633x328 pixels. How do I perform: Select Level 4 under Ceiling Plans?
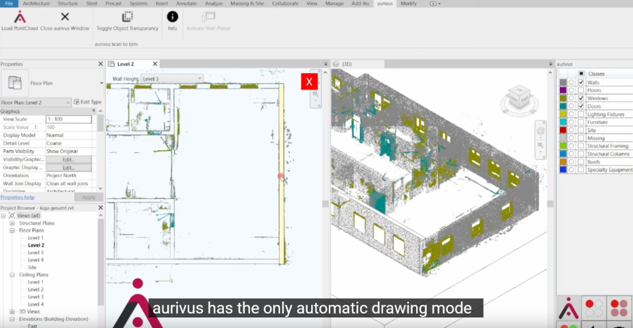point(36,304)
